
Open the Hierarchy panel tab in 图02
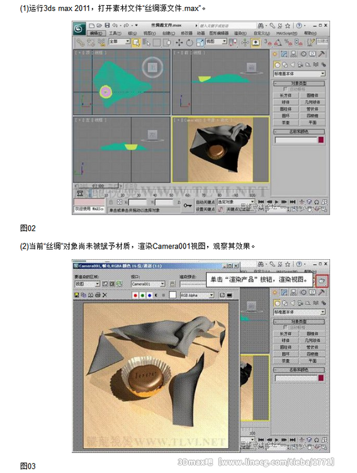(x=293, y=54)
